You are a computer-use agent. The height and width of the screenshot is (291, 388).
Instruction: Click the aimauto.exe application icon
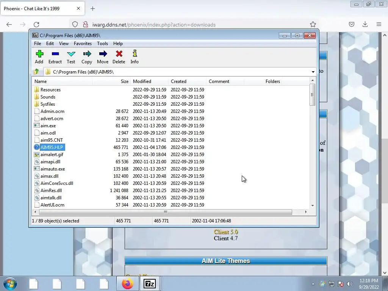pyautogui.click(x=37, y=169)
